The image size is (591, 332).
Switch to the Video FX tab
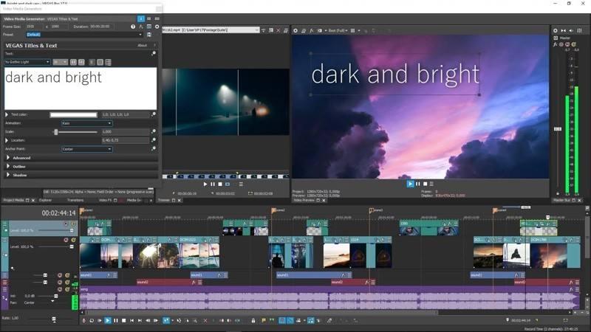pos(105,200)
